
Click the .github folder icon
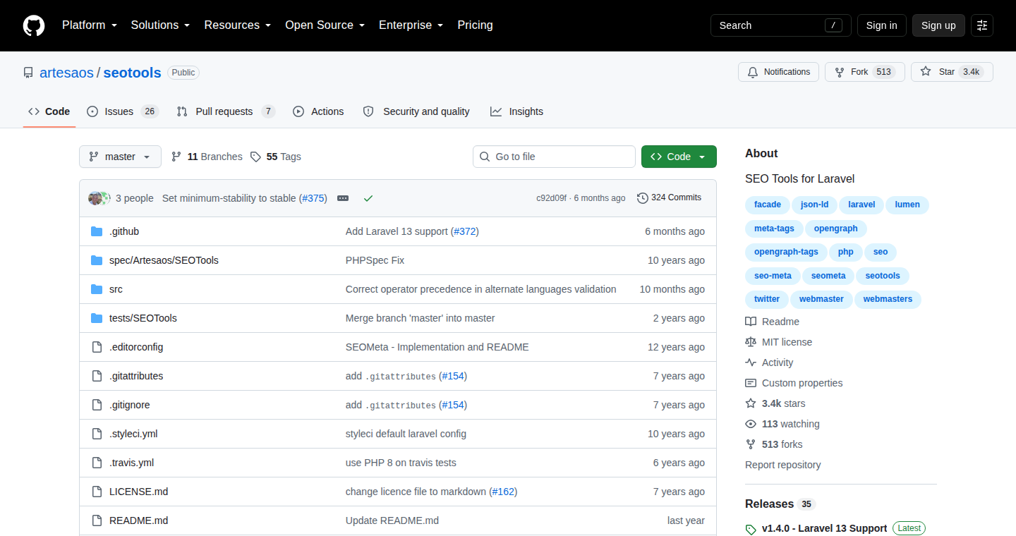[x=97, y=231]
